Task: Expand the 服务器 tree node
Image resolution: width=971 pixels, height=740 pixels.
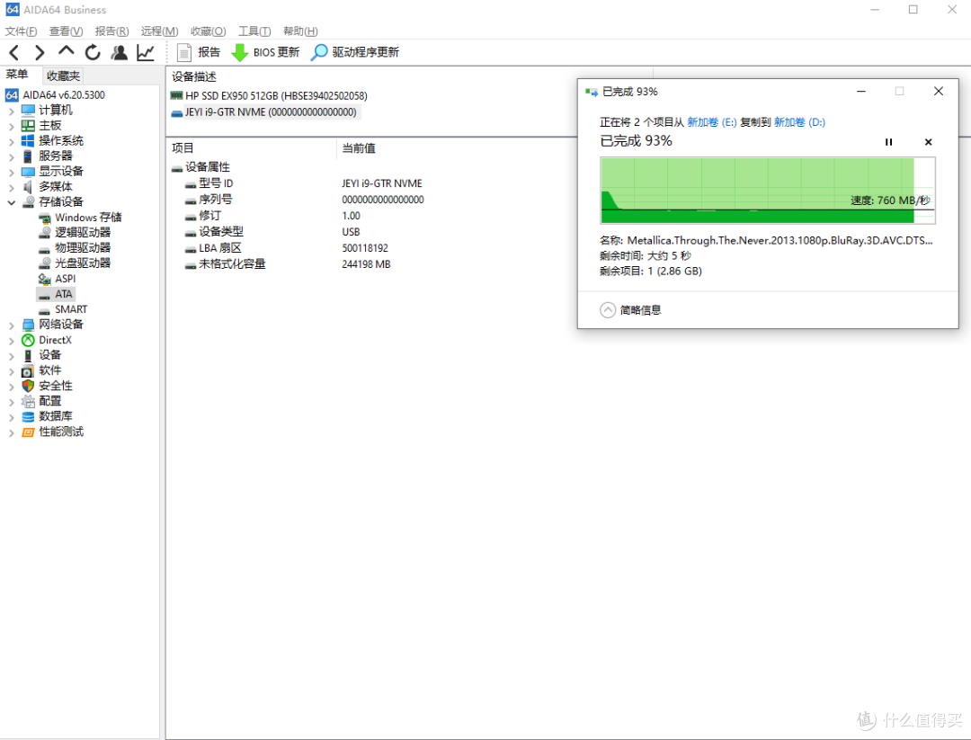Action: tap(11, 156)
